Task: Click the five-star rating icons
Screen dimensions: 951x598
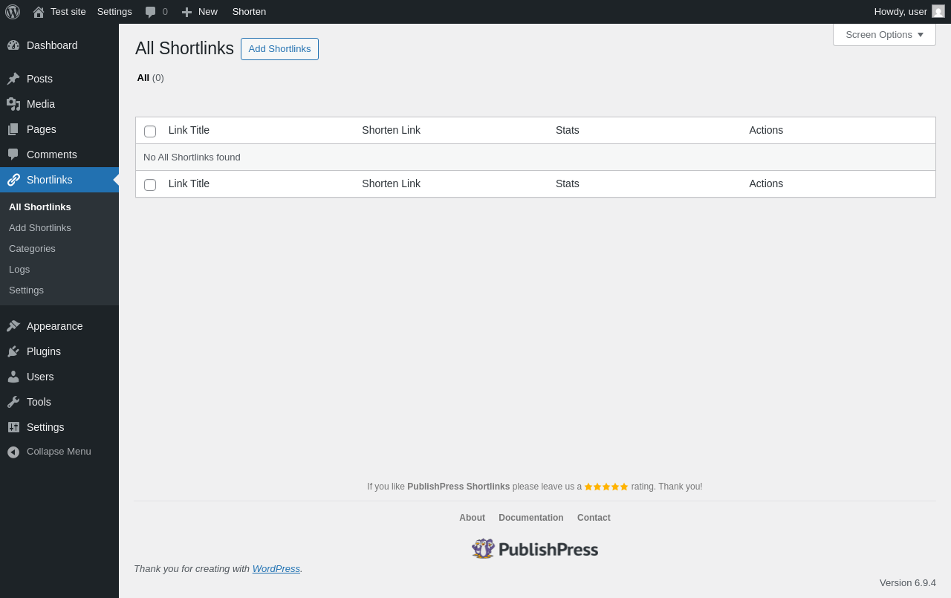Action: 606,487
